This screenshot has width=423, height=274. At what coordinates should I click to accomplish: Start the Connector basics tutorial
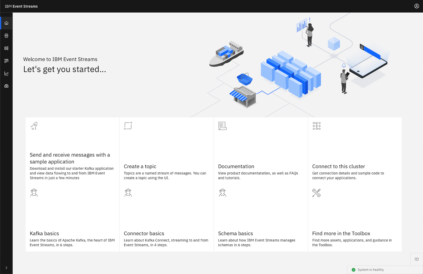pos(144,233)
